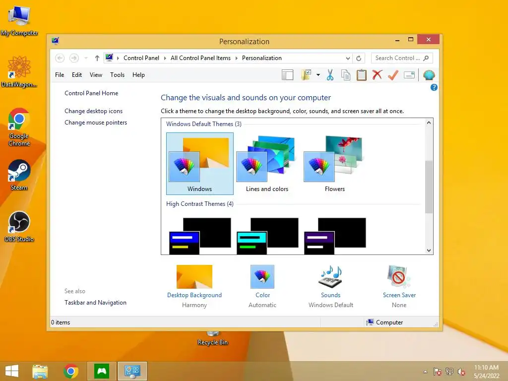508x381 pixels.
Task: Select the Windows theme
Action: pos(200,164)
